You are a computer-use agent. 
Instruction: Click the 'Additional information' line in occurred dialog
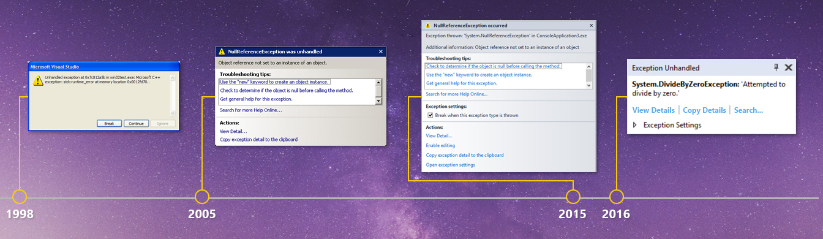[502, 47]
